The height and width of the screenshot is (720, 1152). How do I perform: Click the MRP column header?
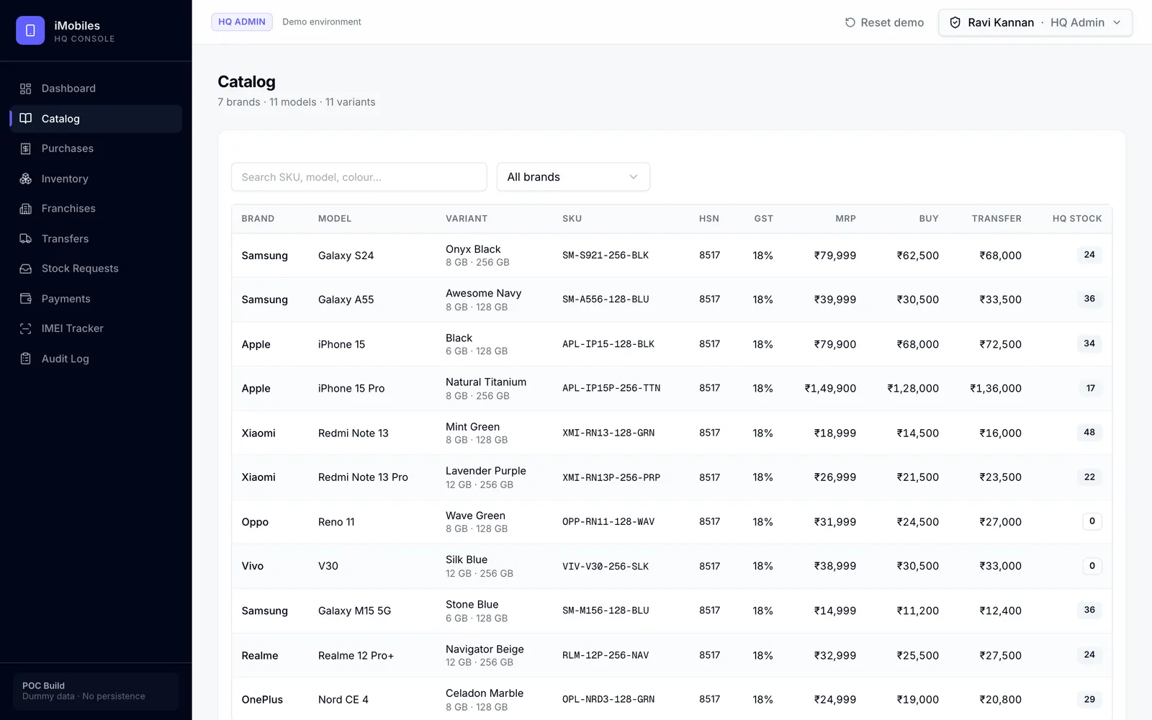(x=845, y=218)
